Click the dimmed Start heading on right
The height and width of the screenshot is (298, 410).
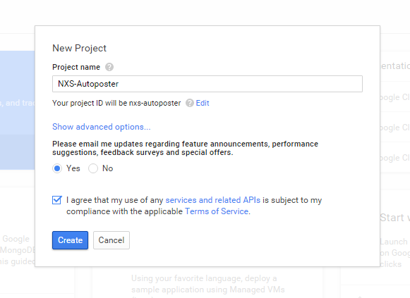click(x=395, y=218)
